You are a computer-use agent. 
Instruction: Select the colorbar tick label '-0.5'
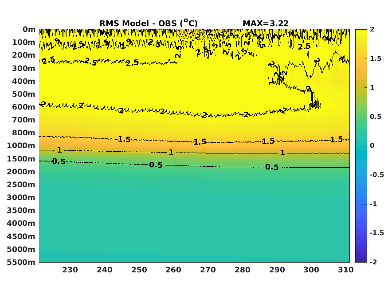click(377, 175)
